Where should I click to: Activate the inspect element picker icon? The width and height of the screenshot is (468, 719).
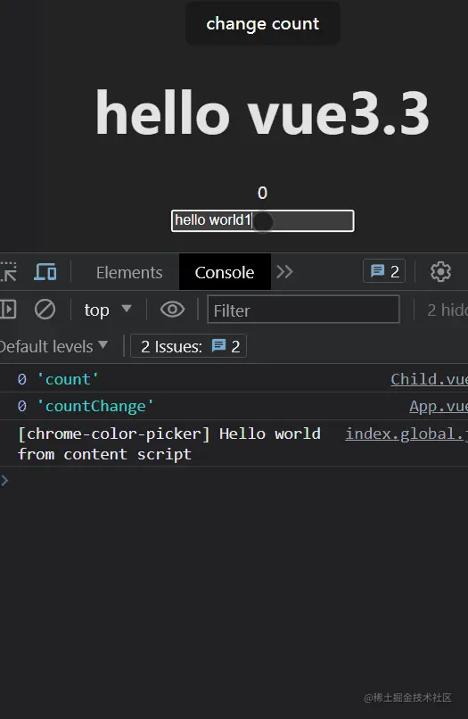tap(8, 272)
